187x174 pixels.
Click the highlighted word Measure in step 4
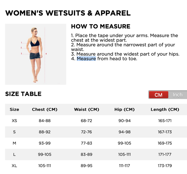[x=86, y=58]
